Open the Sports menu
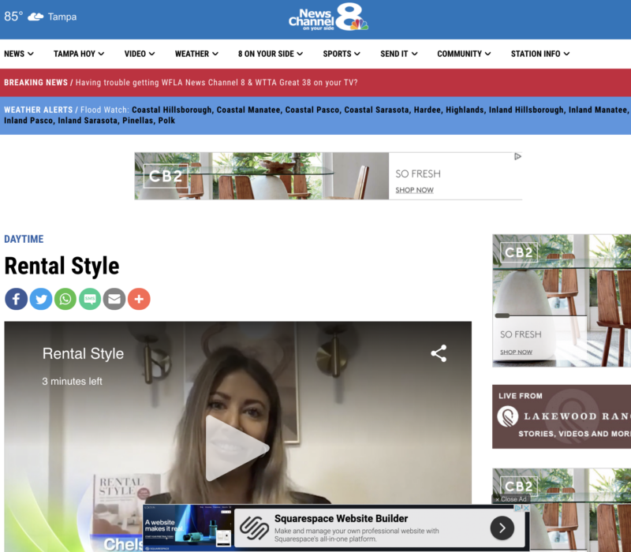This screenshot has width=631, height=552. point(342,54)
